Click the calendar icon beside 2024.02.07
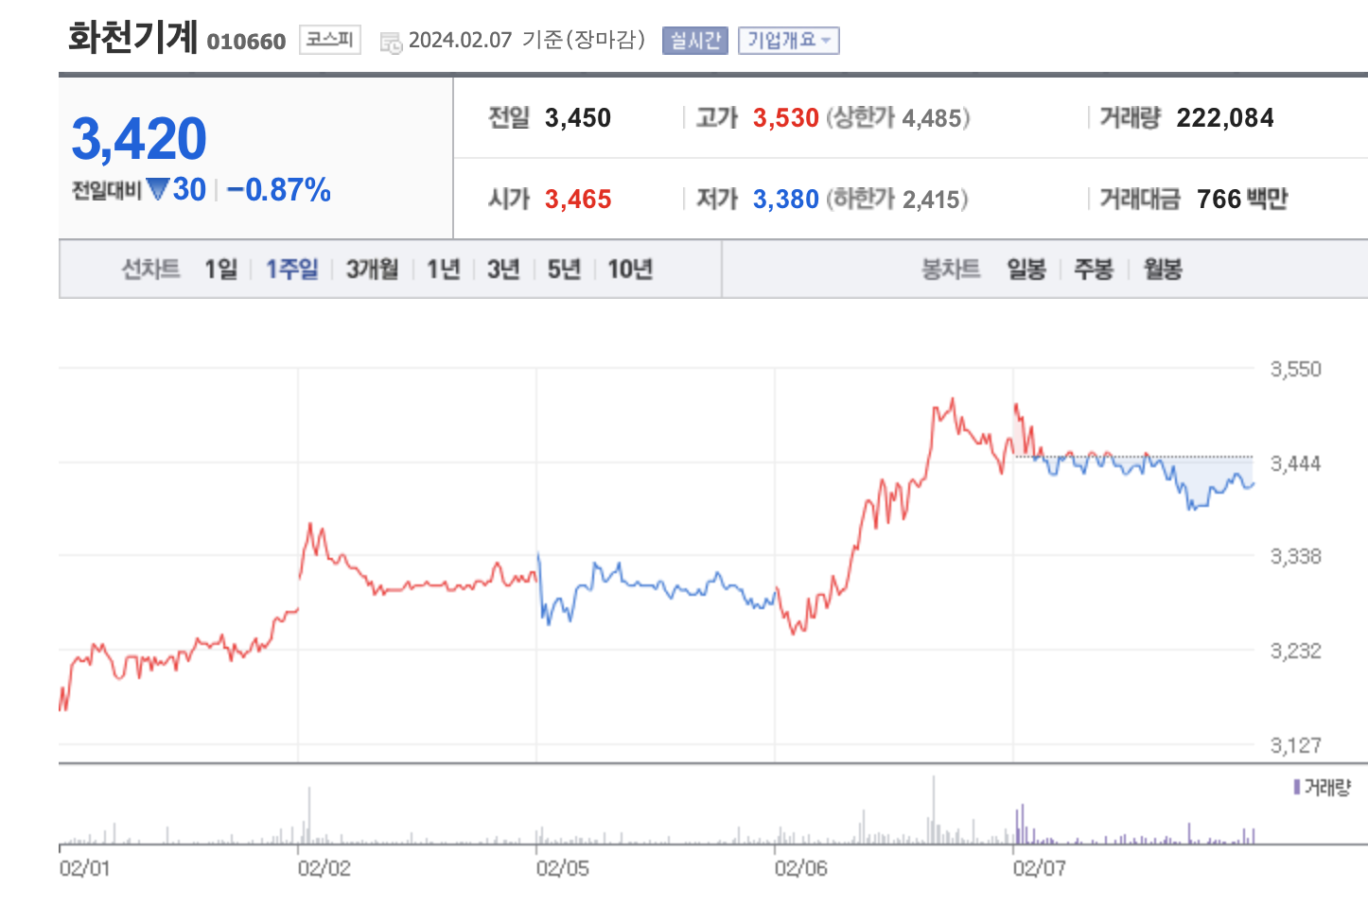 391,43
